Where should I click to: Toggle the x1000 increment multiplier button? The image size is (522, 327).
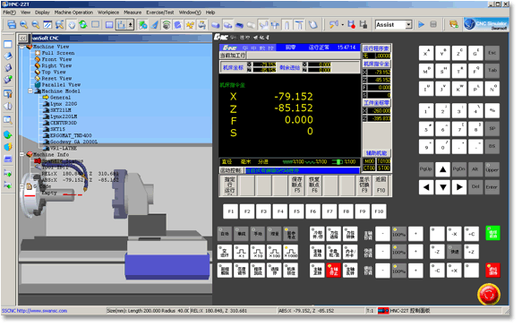pos(291,252)
